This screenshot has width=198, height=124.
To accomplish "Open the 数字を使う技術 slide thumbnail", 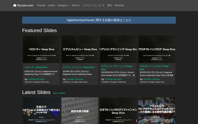I will pos(80,111).
